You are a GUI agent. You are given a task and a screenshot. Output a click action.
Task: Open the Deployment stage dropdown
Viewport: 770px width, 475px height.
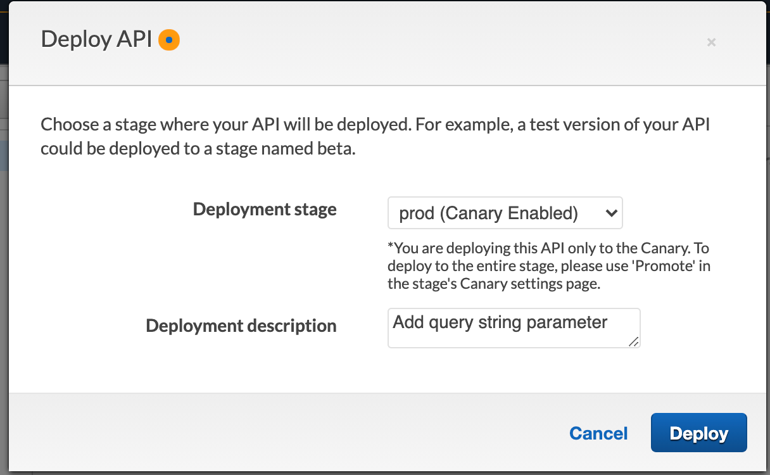[x=505, y=213]
